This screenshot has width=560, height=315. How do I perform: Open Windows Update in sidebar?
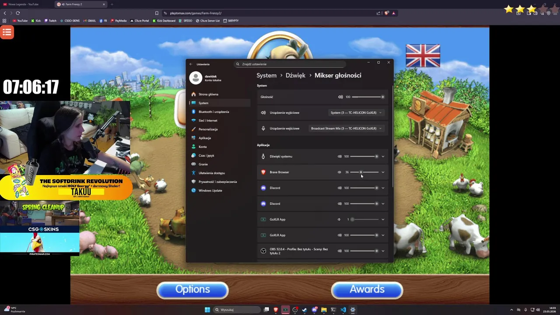pos(220,190)
